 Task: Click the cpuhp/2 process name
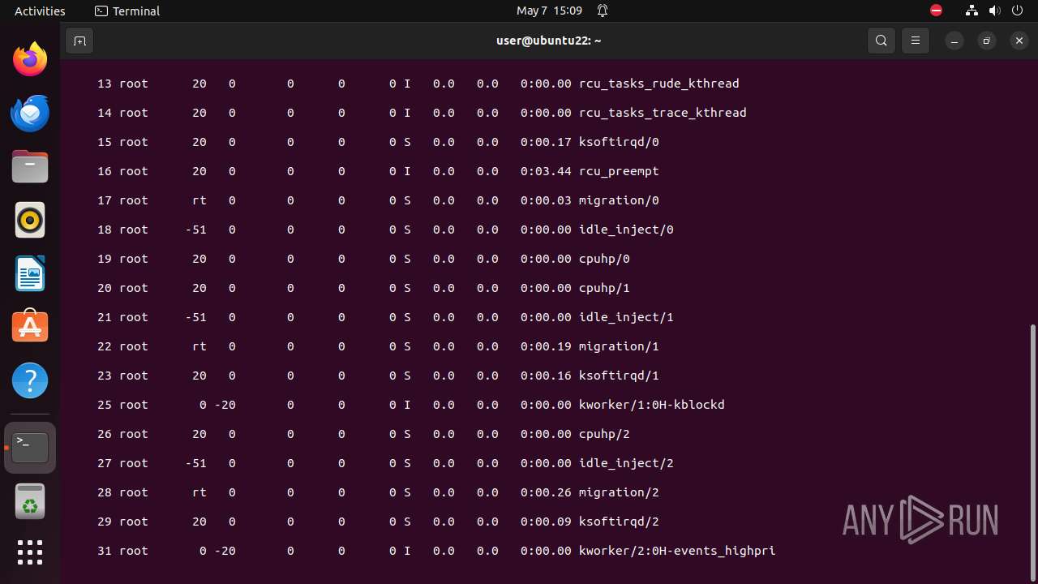click(604, 434)
